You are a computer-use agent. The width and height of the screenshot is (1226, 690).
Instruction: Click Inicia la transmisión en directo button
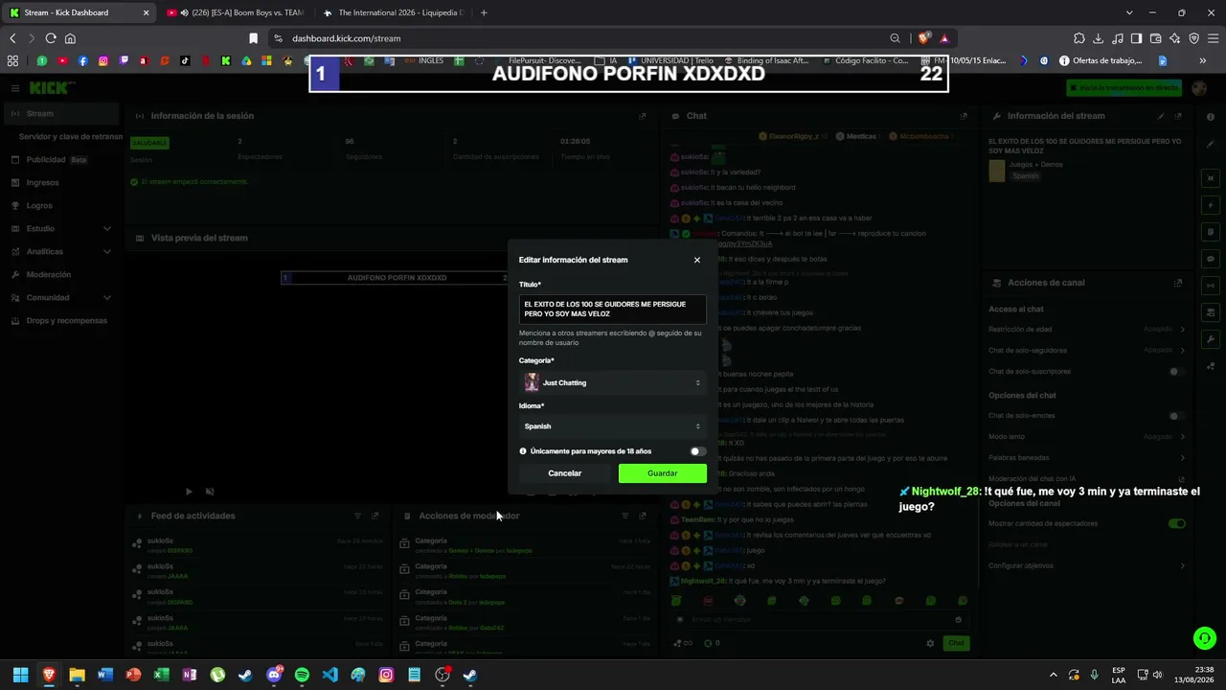(1124, 88)
